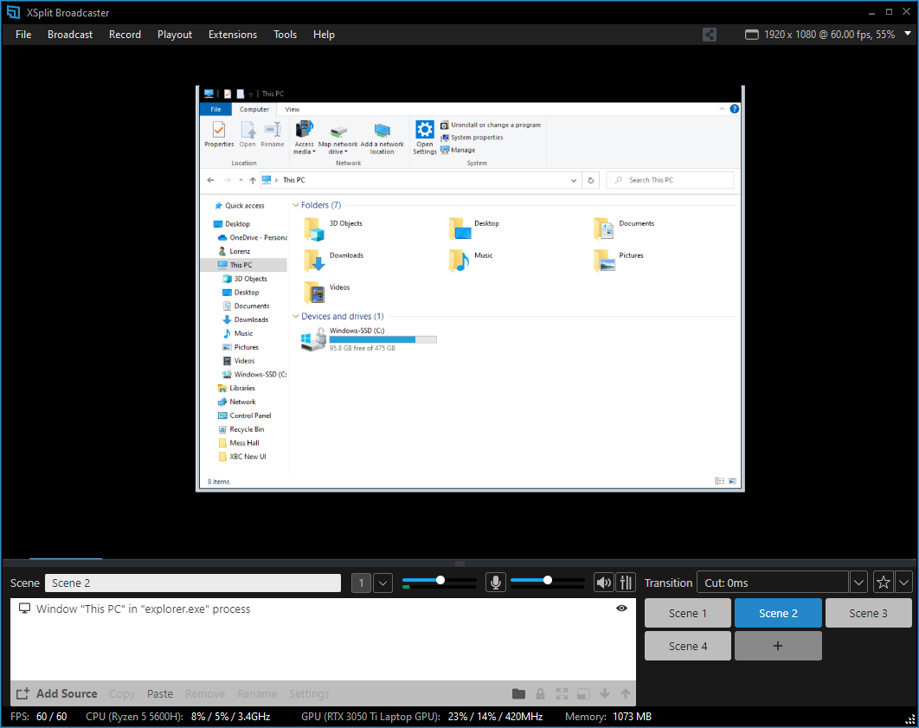Click the Search This PC box in preview

tap(670, 181)
